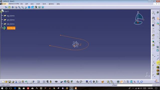Viewport: 160px width, 90px height.
Task: Click the Create Multi-View icon
Action: pyautogui.click(x=29, y=7)
